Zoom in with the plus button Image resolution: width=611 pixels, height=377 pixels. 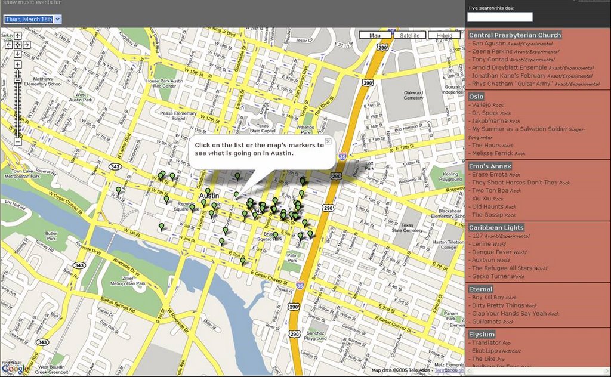[17, 64]
